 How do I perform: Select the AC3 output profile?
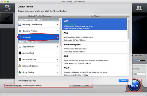(x=94, y=59)
